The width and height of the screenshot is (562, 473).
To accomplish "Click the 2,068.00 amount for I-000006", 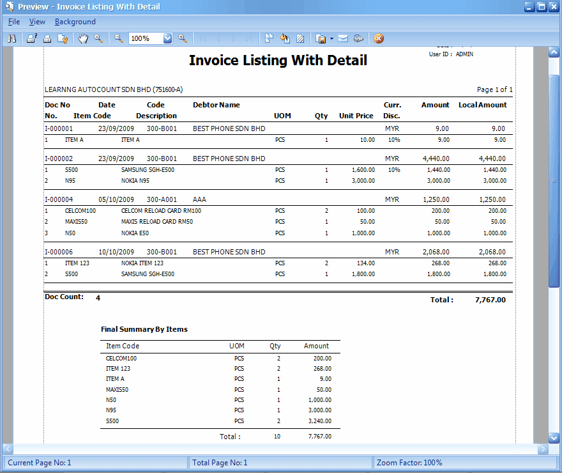I will (436, 252).
